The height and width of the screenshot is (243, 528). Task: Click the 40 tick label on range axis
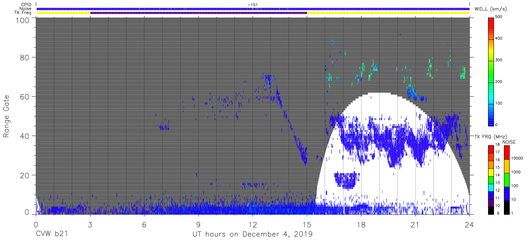tap(25, 136)
